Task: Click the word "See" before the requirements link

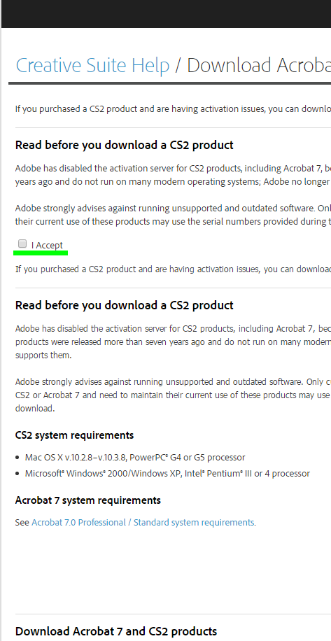Action: 22,523
